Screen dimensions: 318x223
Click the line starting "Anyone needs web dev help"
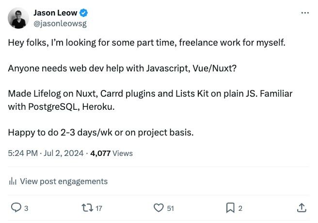122,68
